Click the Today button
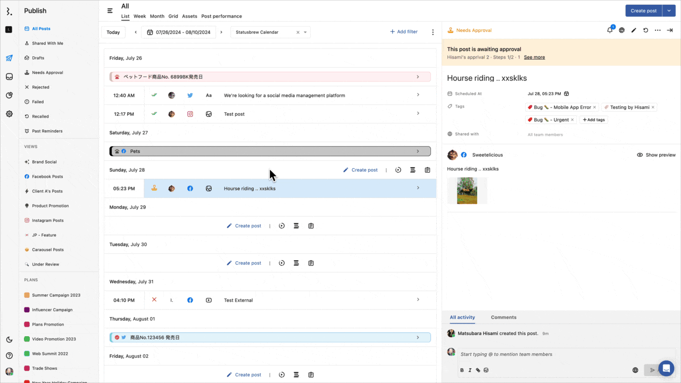 pyautogui.click(x=113, y=32)
